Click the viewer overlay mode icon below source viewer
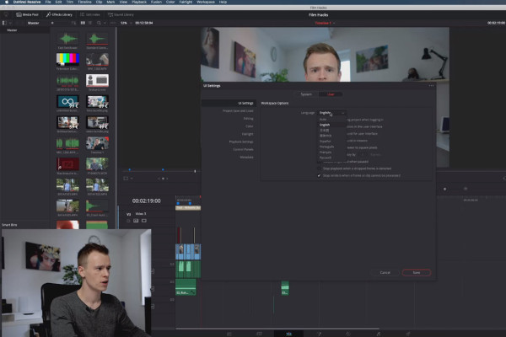Viewport: 506px width, 337px height. click(x=126, y=179)
